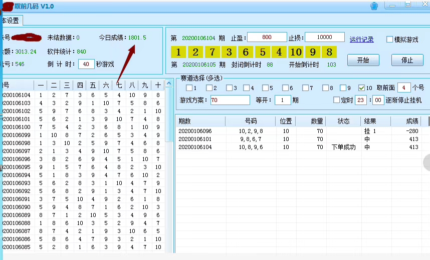Screen dimensions: 430x260
Task: Click the 倒计时 seconds field
Action: point(86,64)
